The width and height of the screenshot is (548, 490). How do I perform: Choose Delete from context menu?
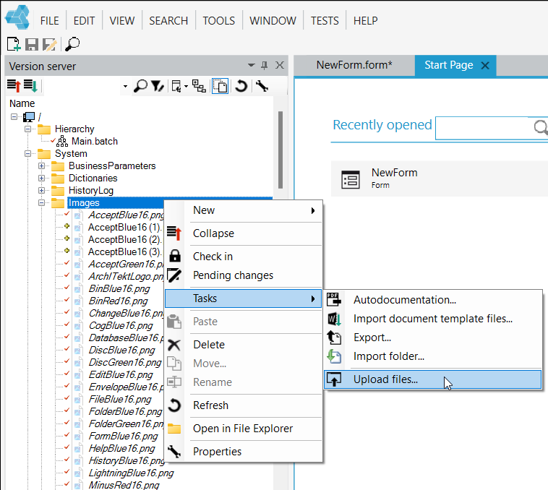click(x=243, y=345)
